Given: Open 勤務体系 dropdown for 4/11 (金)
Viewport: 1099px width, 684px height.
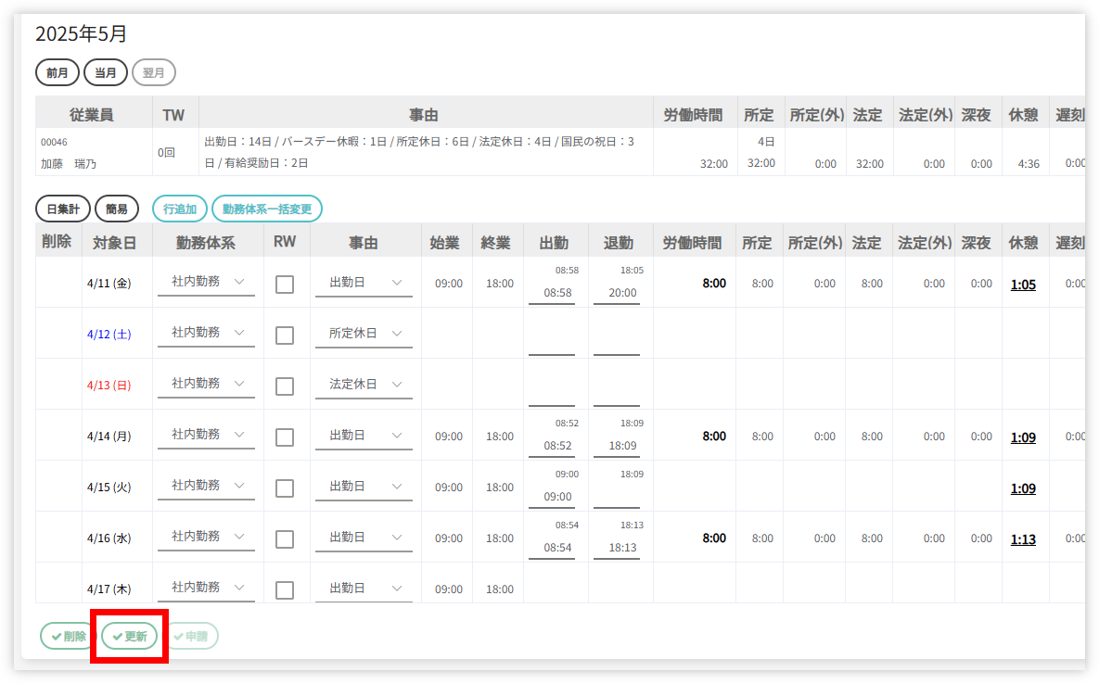Looking at the screenshot, I should pyautogui.click(x=206, y=282).
